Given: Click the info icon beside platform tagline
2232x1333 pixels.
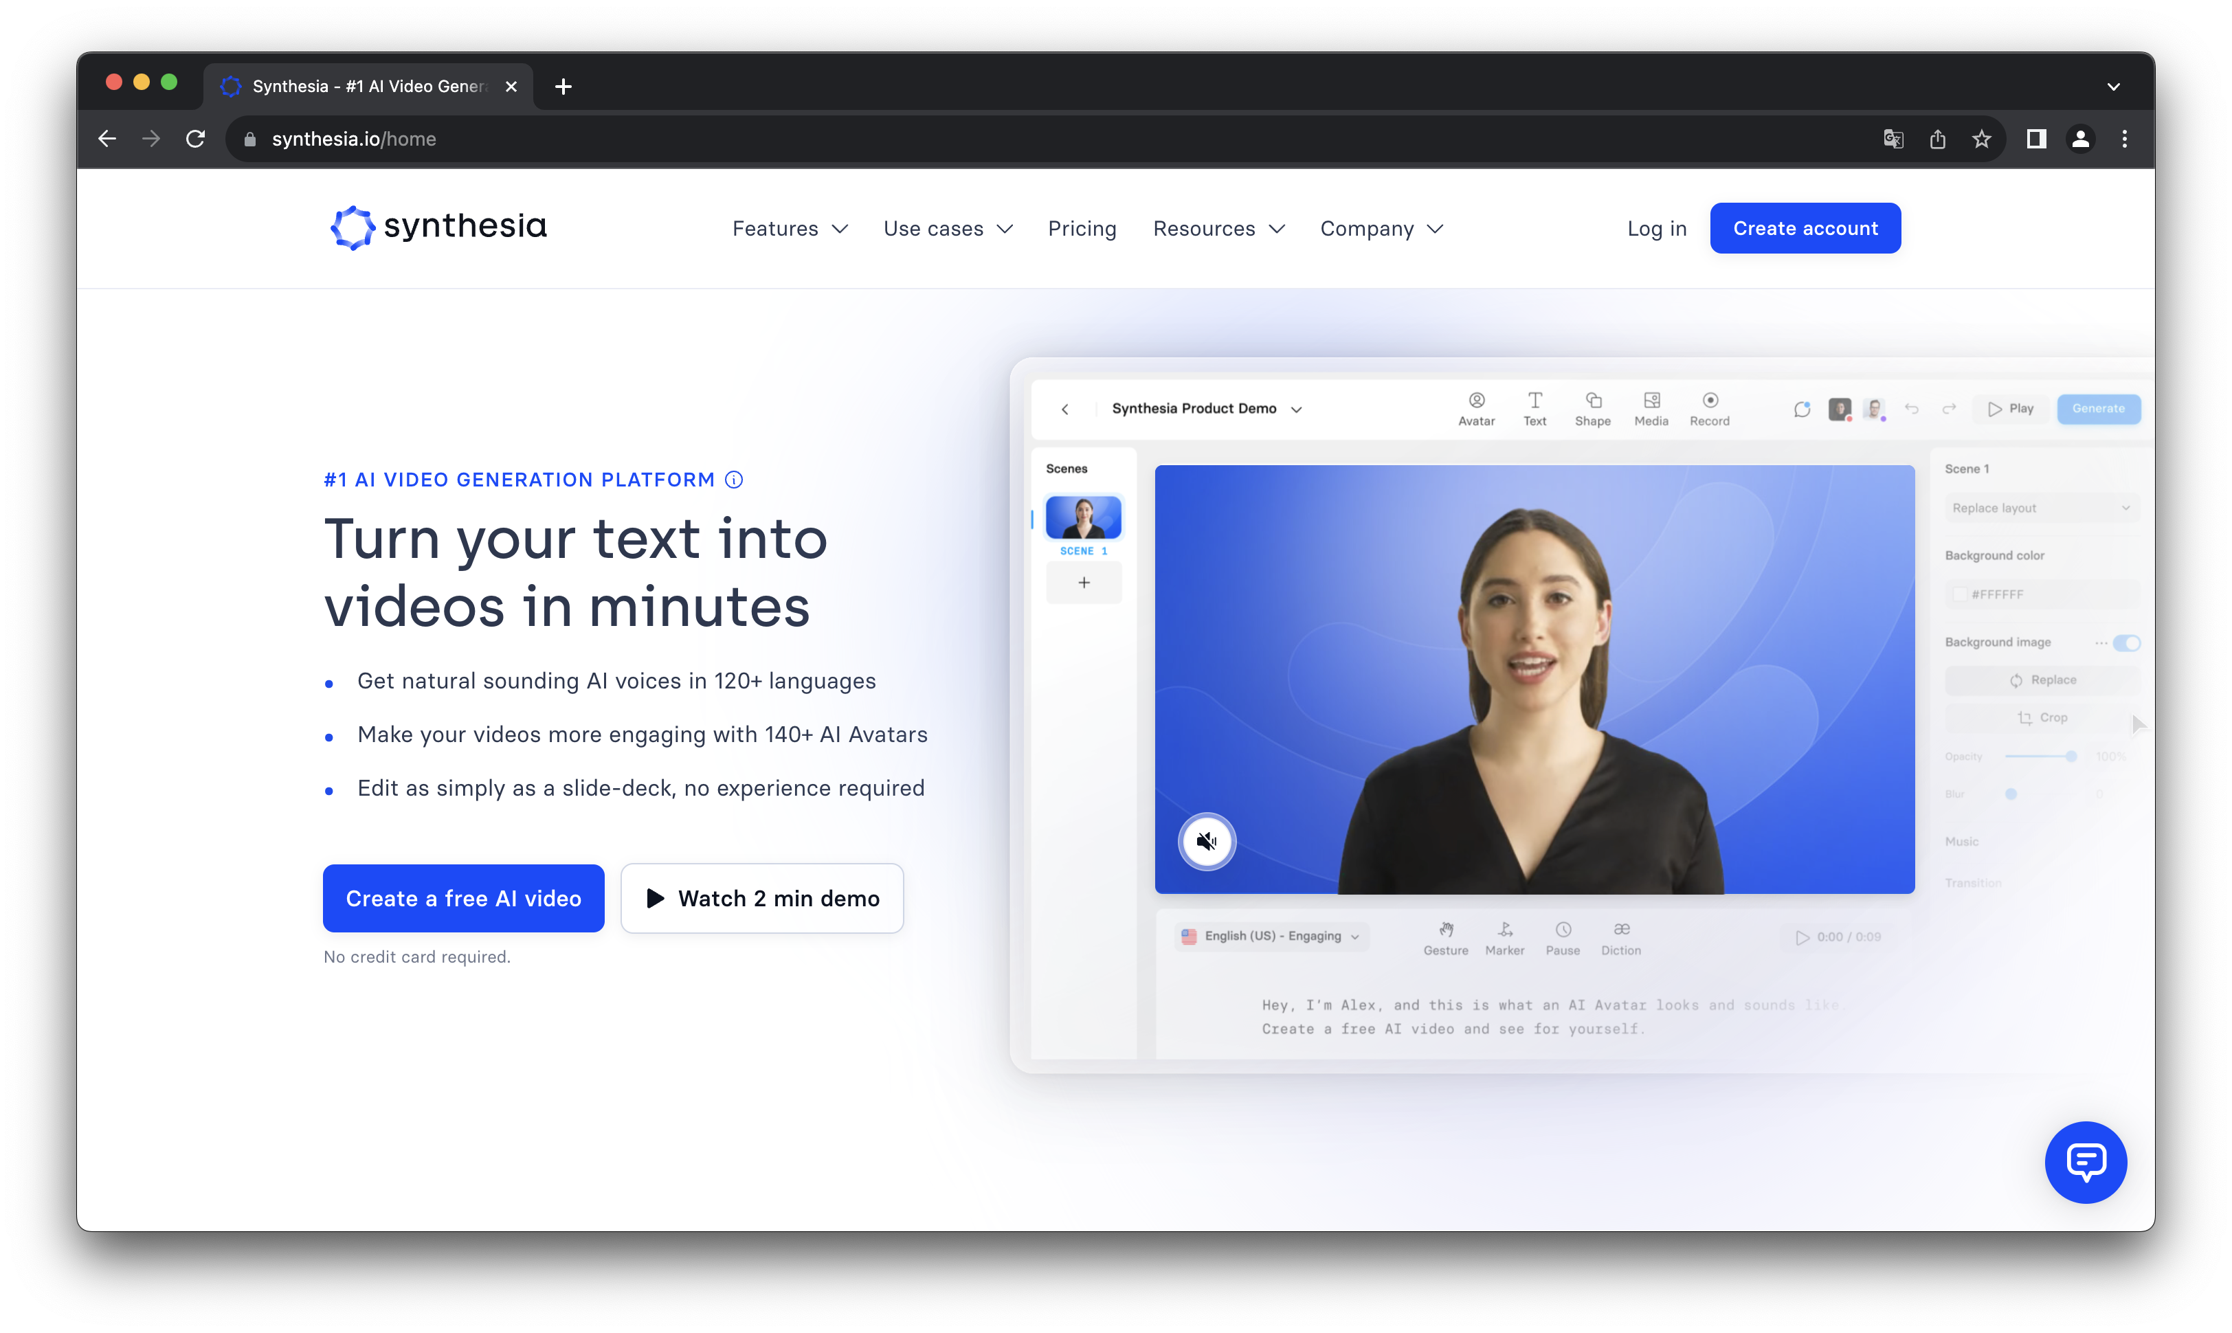Looking at the screenshot, I should tap(734, 480).
